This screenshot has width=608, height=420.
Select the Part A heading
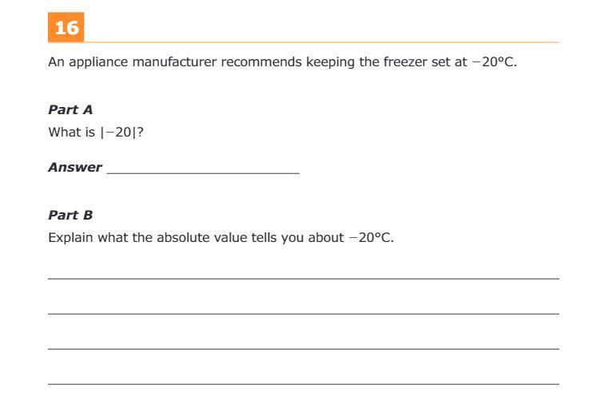click(x=70, y=109)
